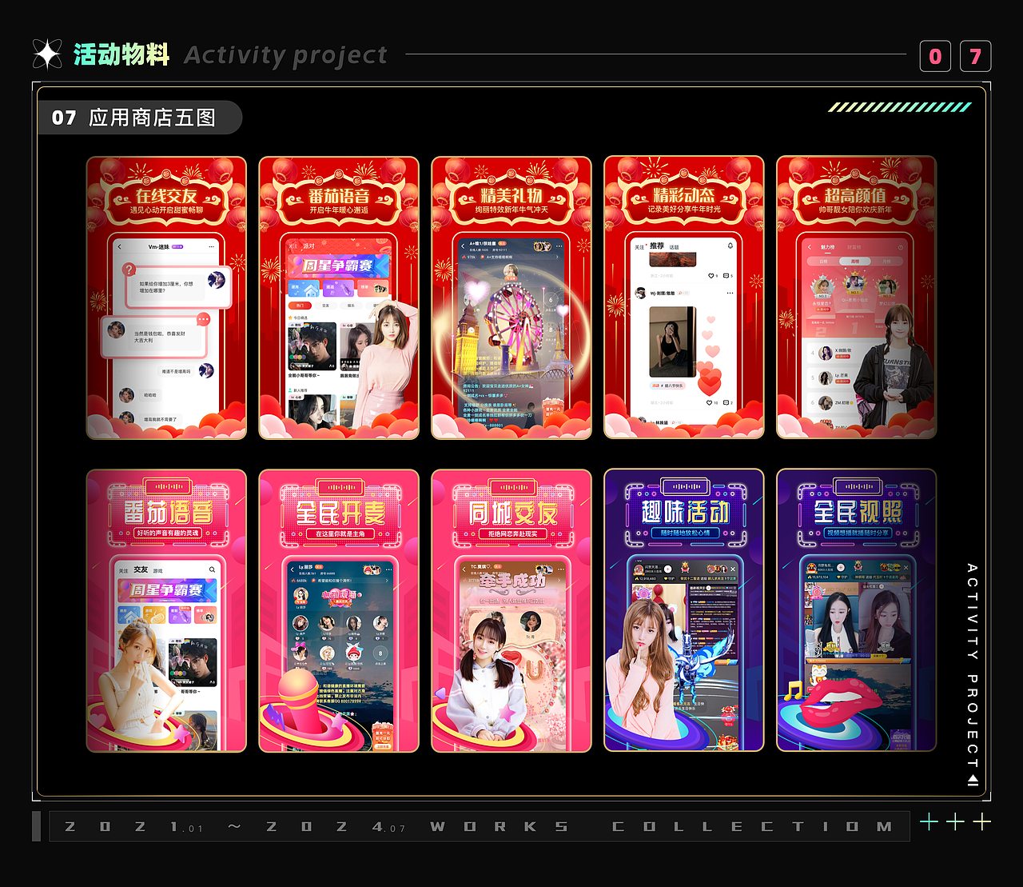This screenshot has width=1023, height=887.
Task: Click the pink star on 同城交友 ring
Action: [508, 712]
